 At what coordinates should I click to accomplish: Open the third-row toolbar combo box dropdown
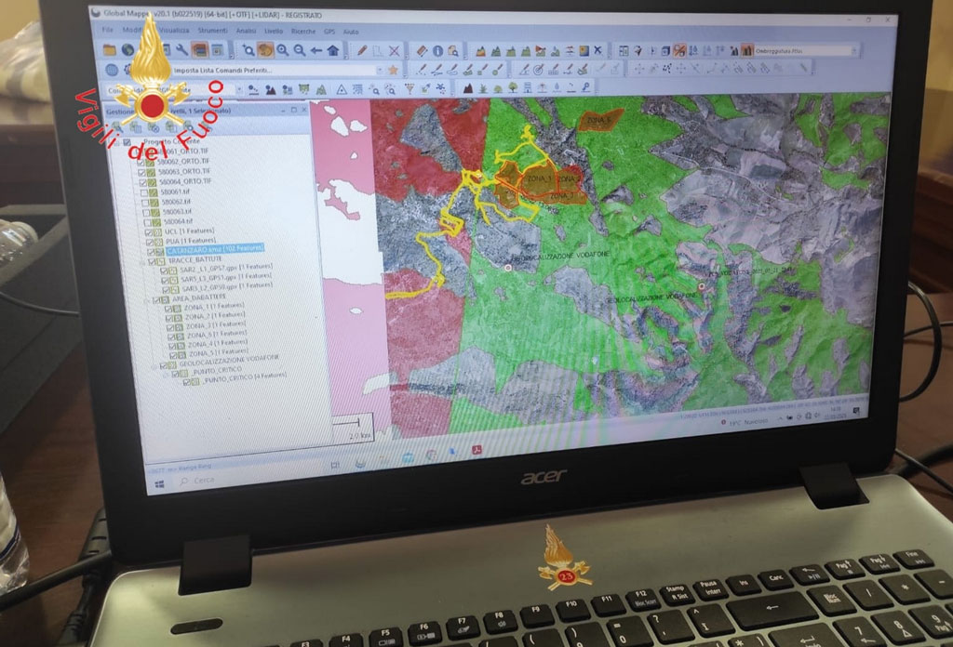click(239, 90)
